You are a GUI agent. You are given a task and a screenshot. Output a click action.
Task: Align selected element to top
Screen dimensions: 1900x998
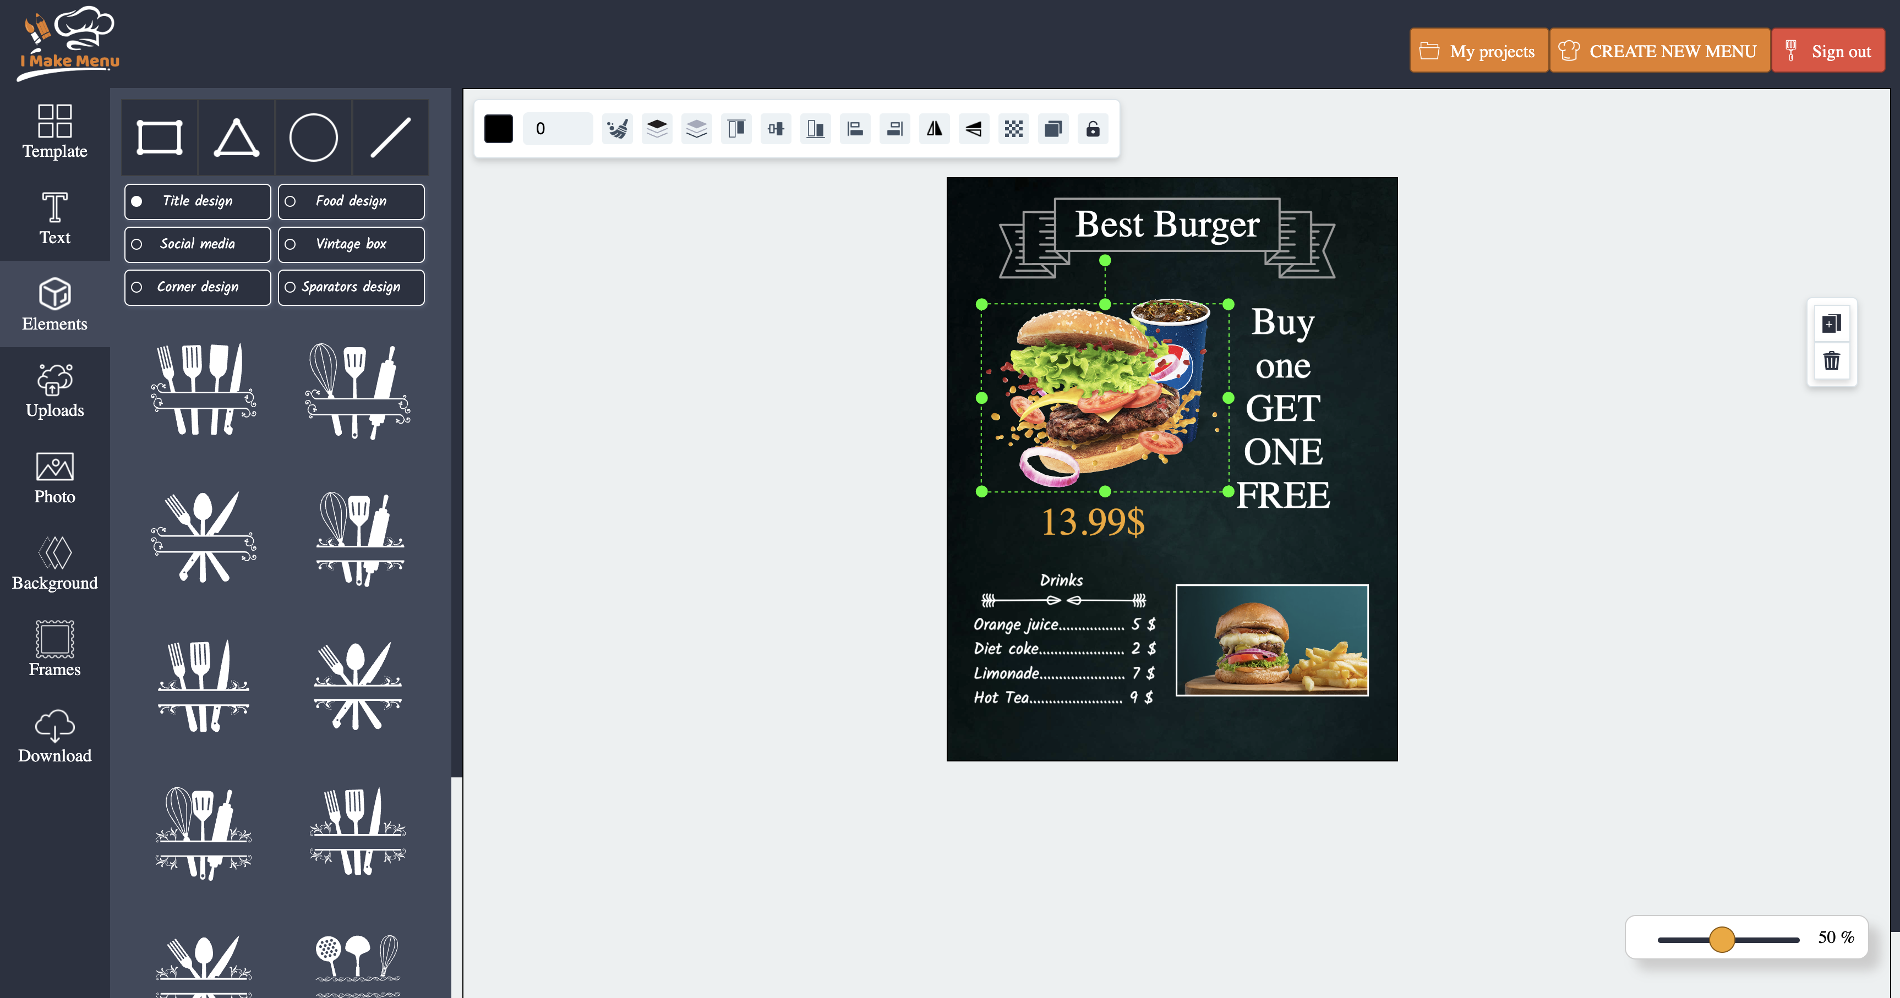pyautogui.click(x=736, y=129)
